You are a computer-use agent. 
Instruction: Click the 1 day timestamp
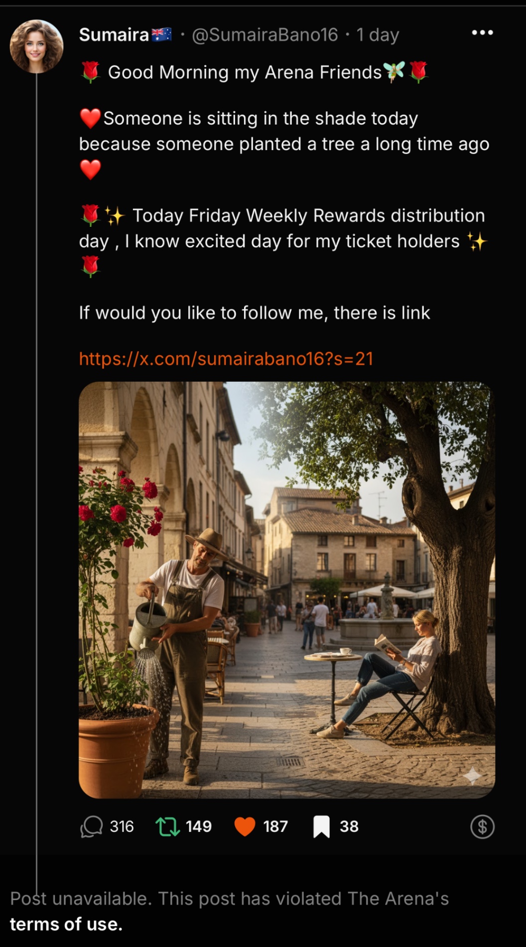click(x=378, y=34)
